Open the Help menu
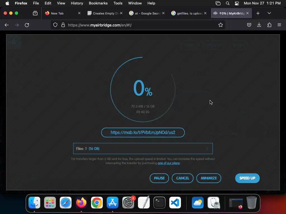Screen dimensions: 286x214 [x=151, y=3]
